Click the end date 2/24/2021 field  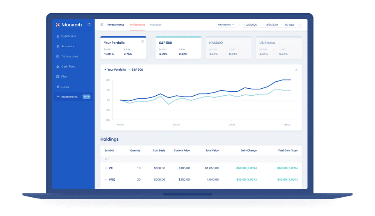click(272, 25)
